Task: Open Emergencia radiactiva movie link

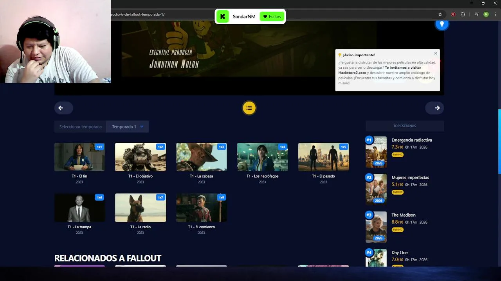Action: tap(412, 140)
